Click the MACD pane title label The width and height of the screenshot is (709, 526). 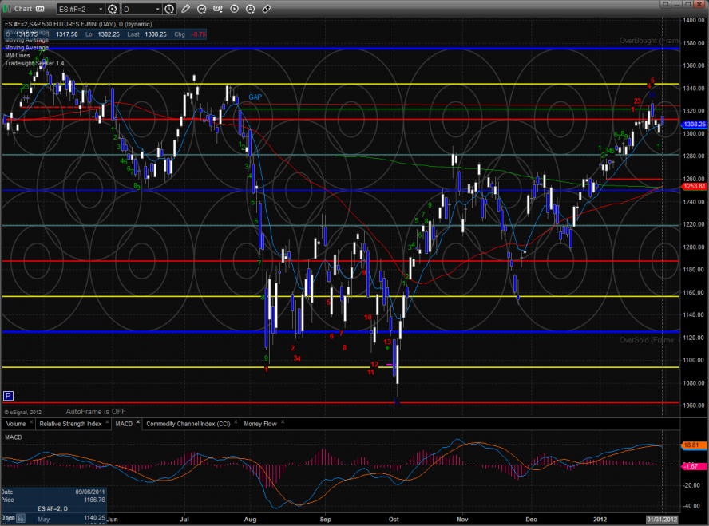(14, 437)
